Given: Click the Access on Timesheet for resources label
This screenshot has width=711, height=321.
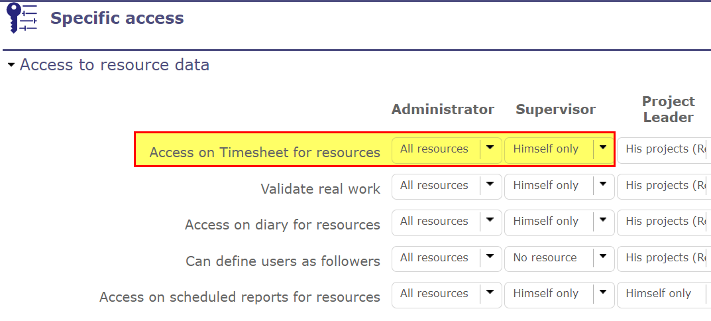Looking at the screenshot, I should tap(264, 153).
